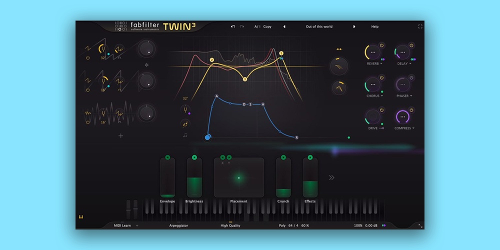Click the redo arrow icon

pyautogui.click(x=242, y=26)
